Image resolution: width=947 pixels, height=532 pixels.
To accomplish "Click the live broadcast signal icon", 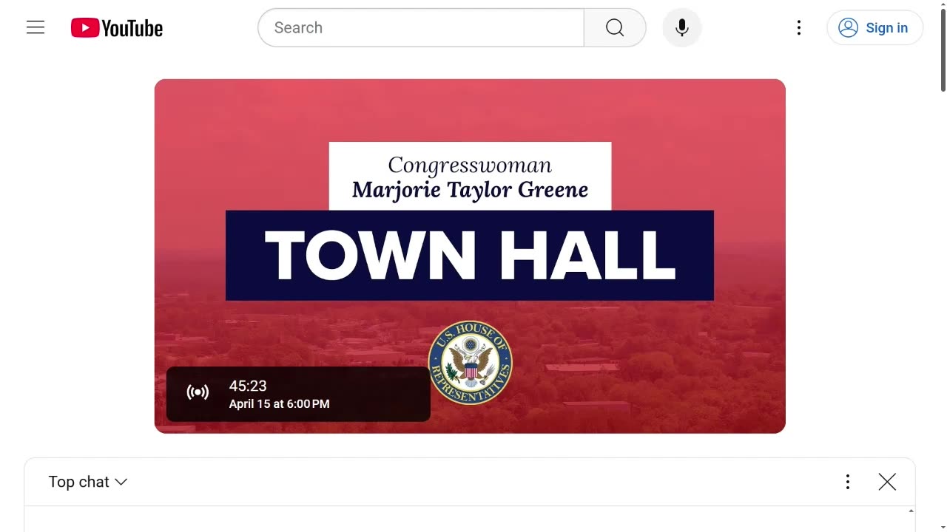I will (x=198, y=392).
